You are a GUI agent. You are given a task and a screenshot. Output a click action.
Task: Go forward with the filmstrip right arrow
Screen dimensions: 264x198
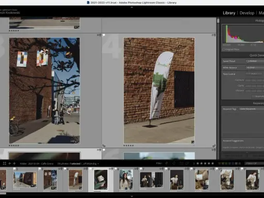click(14, 163)
